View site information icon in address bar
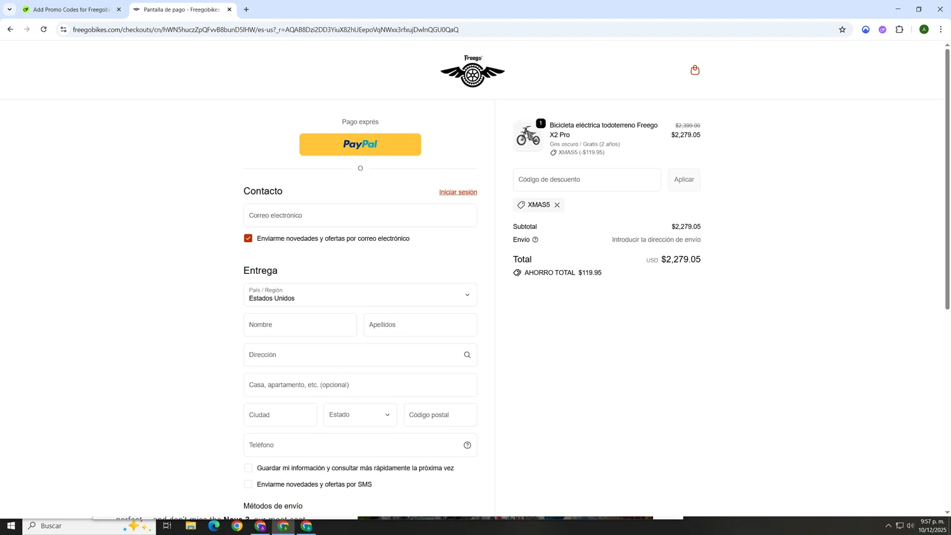This screenshot has width=951, height=535. (x=63, y=29)
